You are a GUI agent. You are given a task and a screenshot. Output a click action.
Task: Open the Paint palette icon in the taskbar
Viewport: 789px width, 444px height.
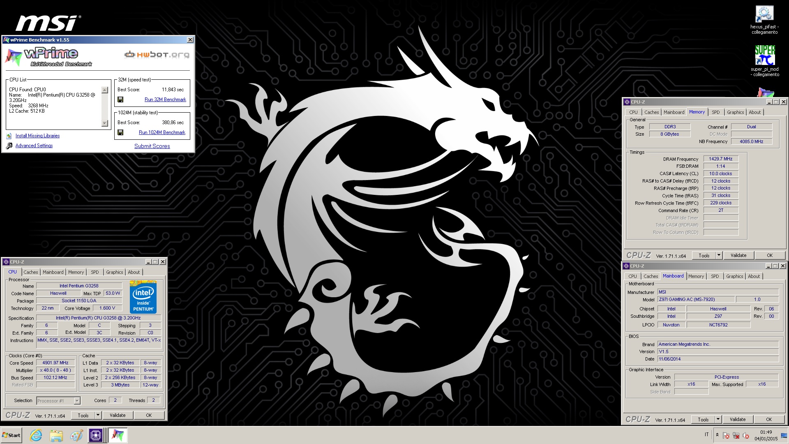coord(76,435)
